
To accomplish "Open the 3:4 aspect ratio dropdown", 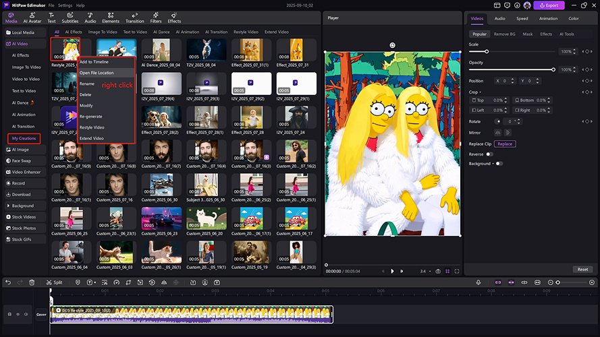I will pyautogui.click(x=425, y=271).
